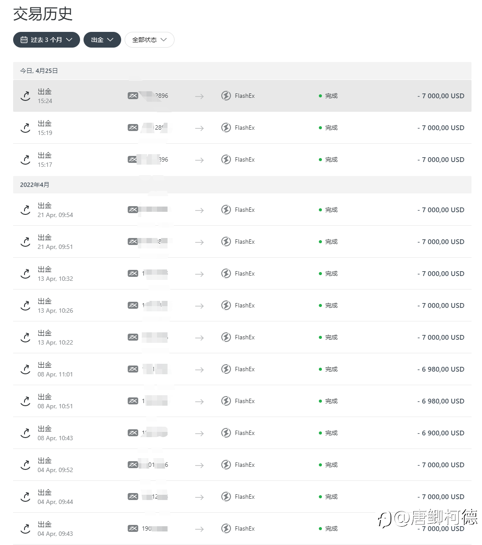482x545 pixels.
Task: Click withdrawal icon for 08 Apr, 10:51
Action: click(x=25, y=401)
